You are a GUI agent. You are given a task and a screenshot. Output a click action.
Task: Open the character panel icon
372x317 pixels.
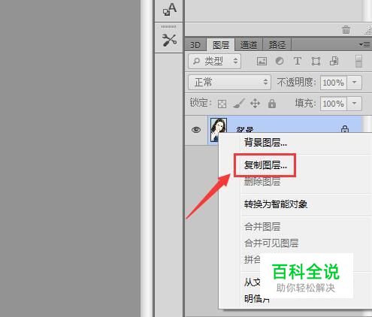pos(170,10)
